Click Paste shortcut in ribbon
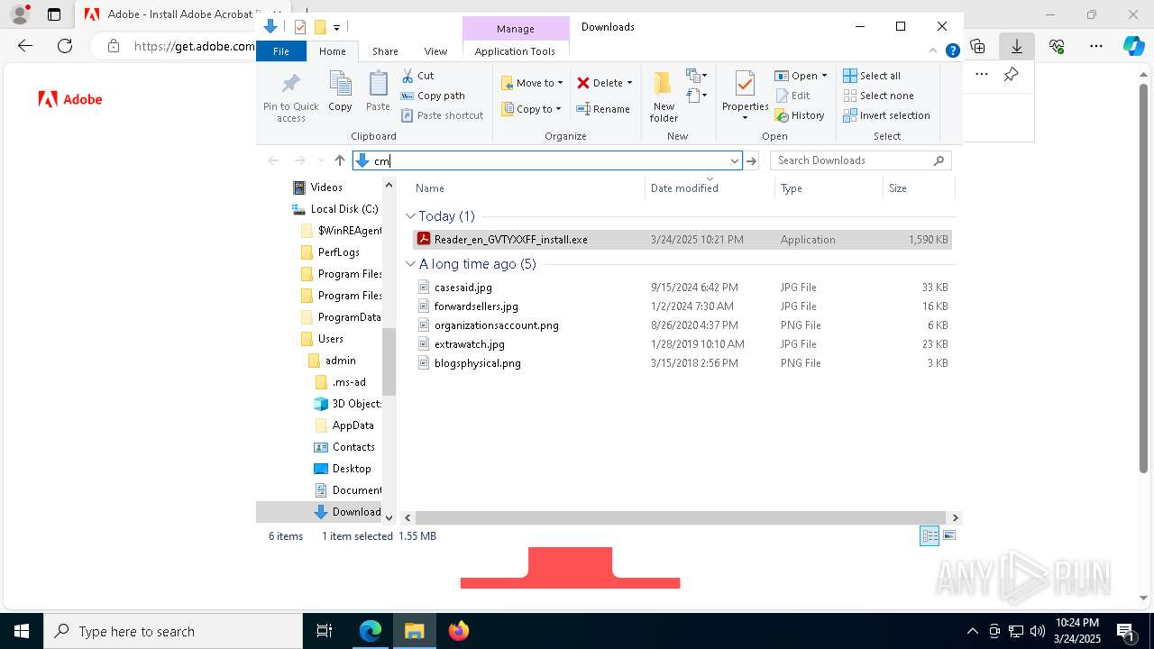The image size is (1154, 649). point(442,115)
